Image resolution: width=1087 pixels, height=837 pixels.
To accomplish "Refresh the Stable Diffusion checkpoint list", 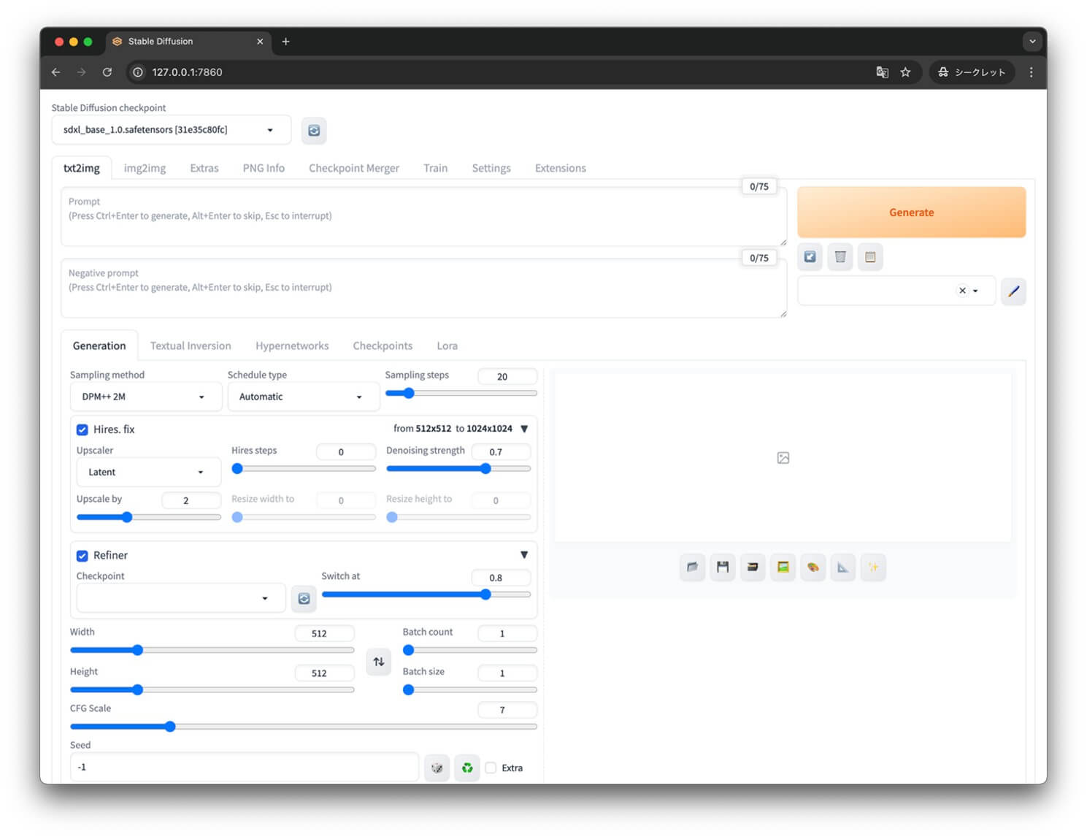I will coord(314,131).
